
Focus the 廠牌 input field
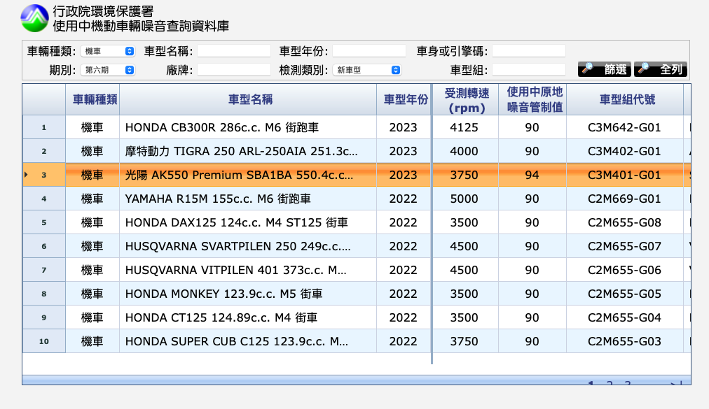234,70
